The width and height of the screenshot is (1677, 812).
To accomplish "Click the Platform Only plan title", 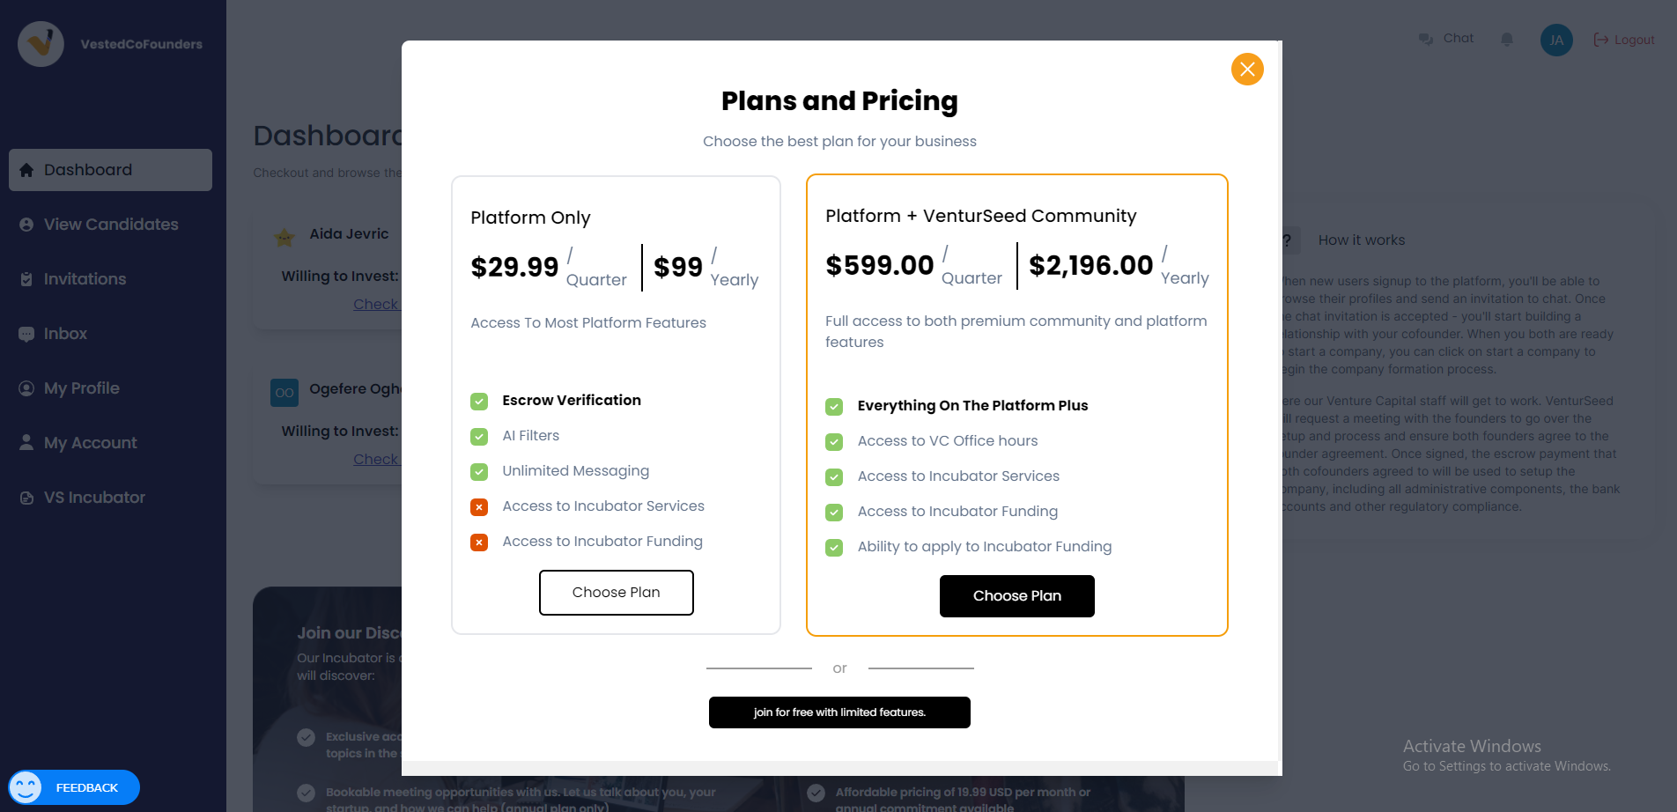I will coord(530,218).
